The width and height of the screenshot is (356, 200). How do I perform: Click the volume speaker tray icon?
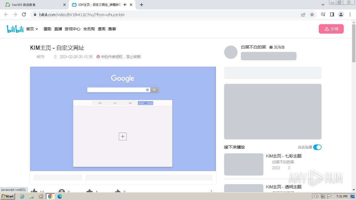(x=316, y=196)
